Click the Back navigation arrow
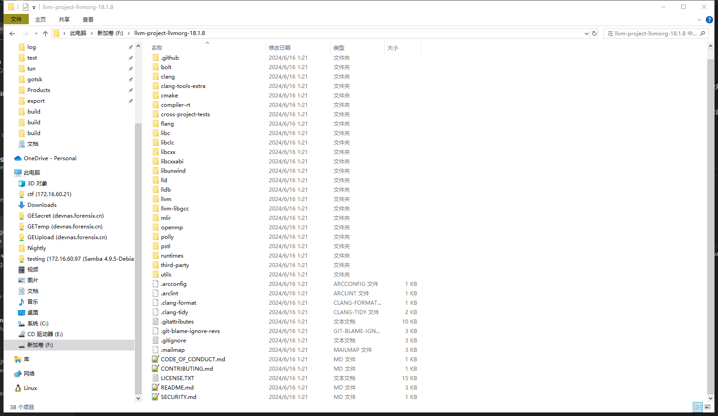The image size is (718, 416). 12,34
